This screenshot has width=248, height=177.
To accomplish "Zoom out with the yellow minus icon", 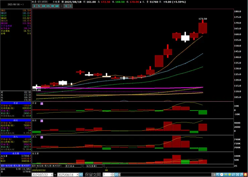I will [x=226, y=174].
